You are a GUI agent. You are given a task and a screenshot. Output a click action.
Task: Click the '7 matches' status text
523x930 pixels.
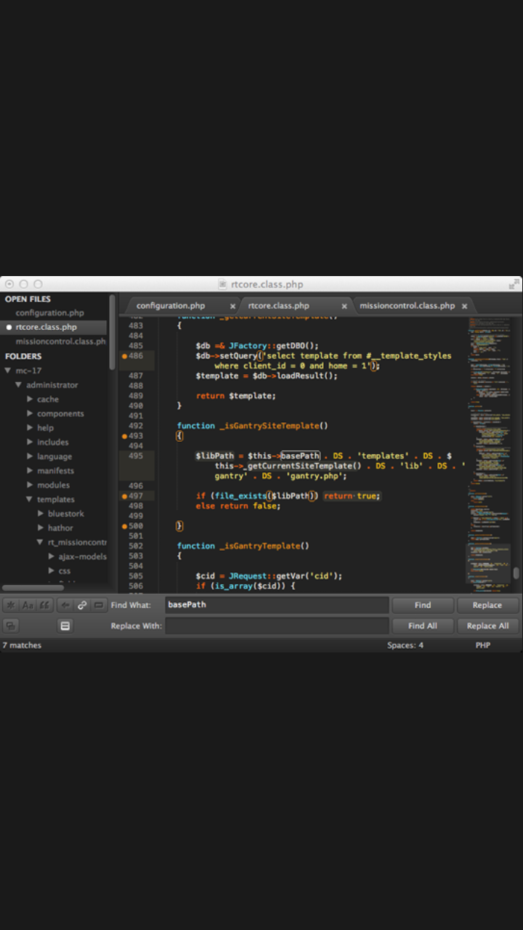click(x=22, y=645)
